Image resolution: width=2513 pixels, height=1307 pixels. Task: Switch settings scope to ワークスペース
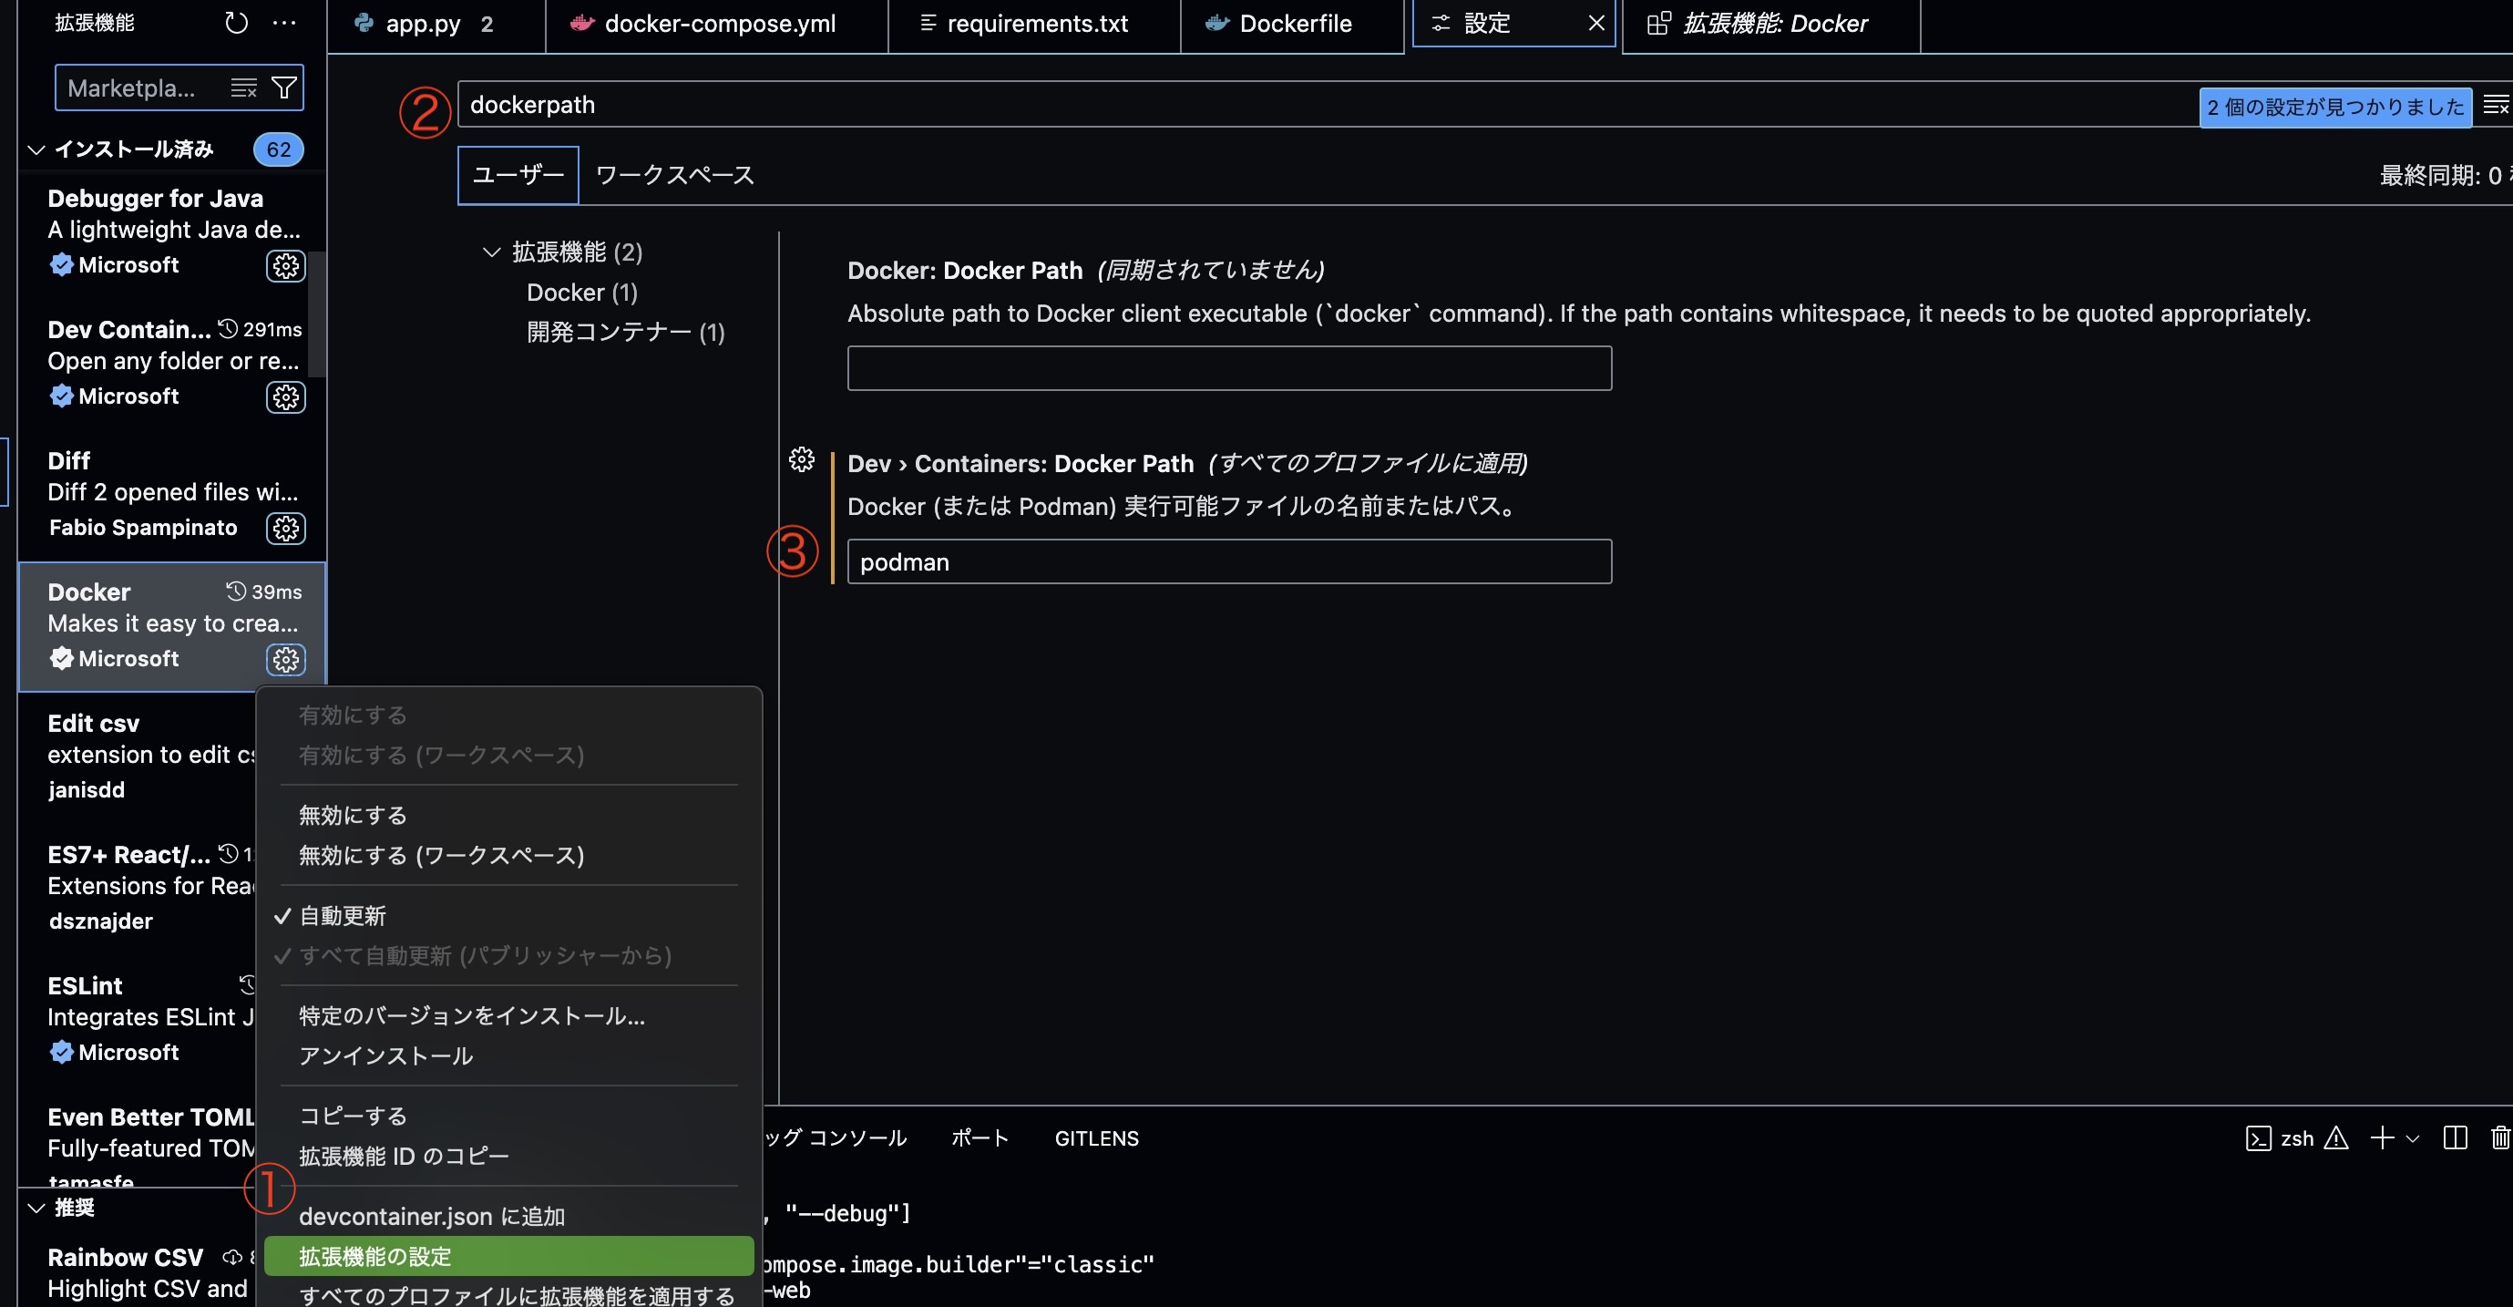click(x=673, y=175)
